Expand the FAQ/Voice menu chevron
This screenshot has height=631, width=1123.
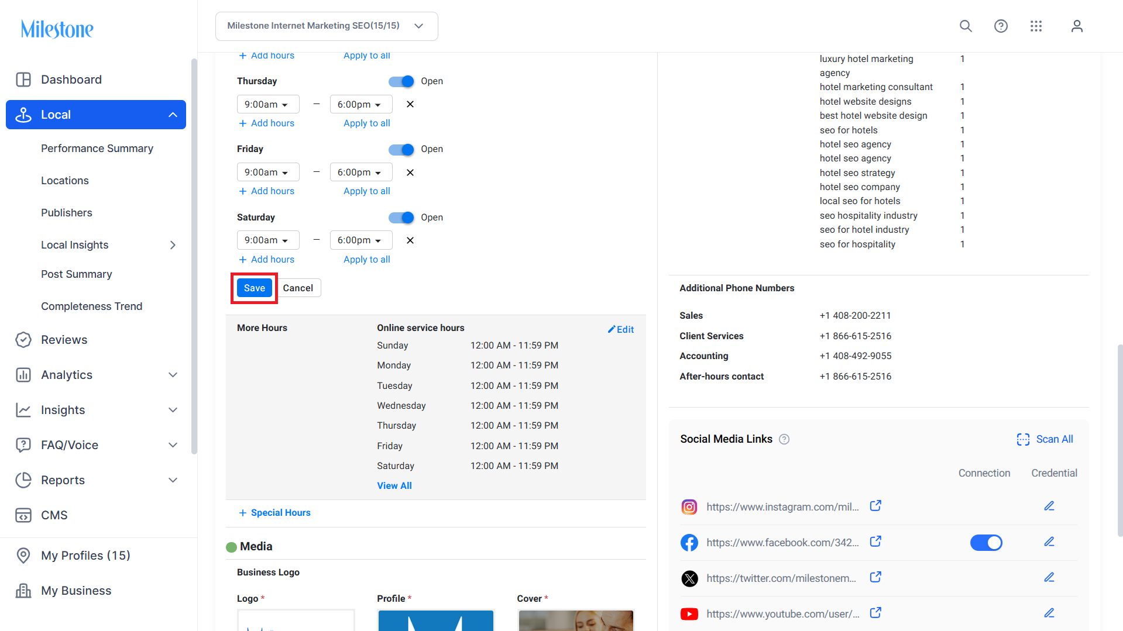(x=173, y=445)
